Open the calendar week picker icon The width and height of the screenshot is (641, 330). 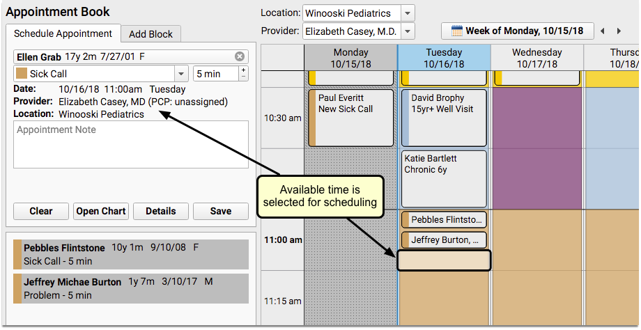pos(457,31)
